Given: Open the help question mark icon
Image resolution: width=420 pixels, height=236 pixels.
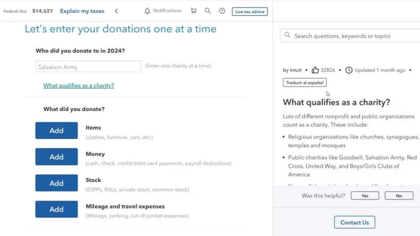Looking at the screenshot, I should (x=222, y=11).
